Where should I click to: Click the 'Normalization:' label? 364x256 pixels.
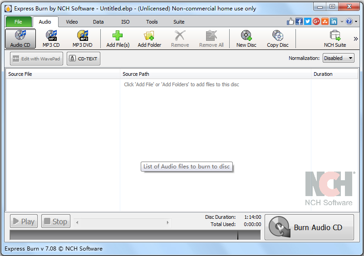[x=304, y=58]
